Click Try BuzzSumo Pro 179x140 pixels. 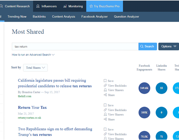105,6
